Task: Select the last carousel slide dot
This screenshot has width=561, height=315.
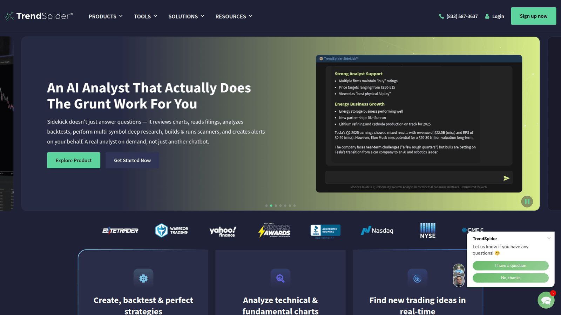Action: [295, 206]
